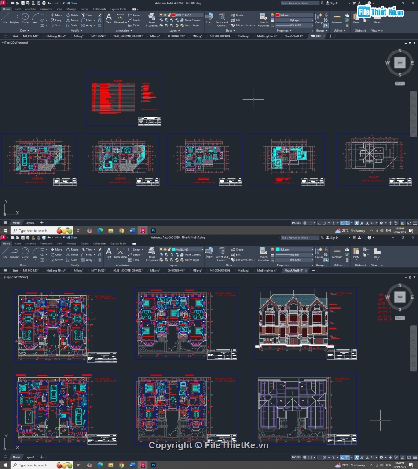The image size is (418, 469).
Task: Switch to the Annotate ribbon tab
Action: (x=30, y=9)
